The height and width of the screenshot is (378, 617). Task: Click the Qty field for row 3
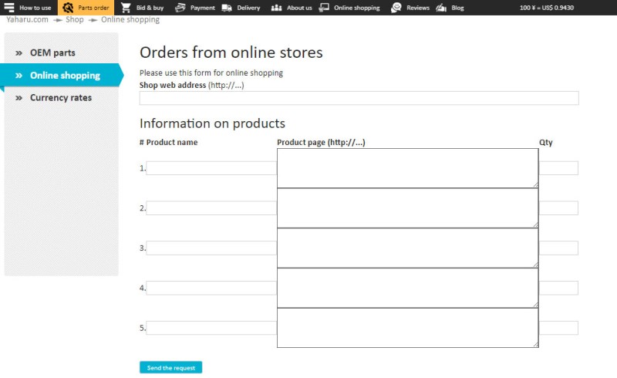pyautogui.click(x=558, y=248)
